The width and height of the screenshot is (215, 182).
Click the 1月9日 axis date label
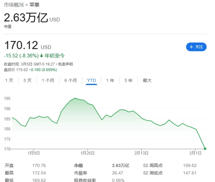click(x=34, y=153)
